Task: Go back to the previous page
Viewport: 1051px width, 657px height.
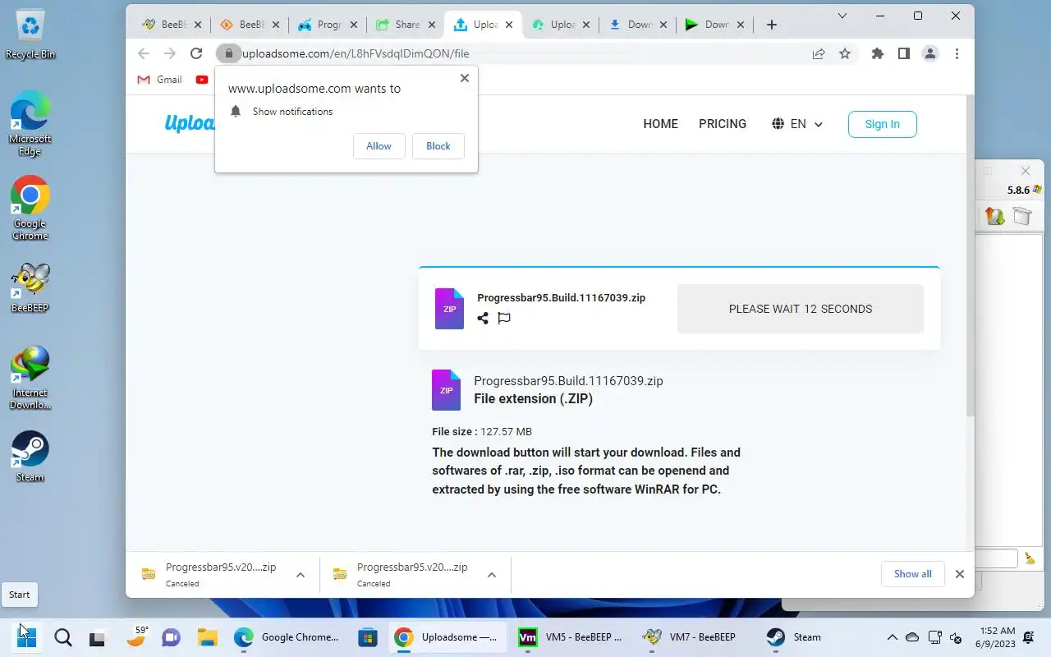Action: pyautogui.click(x=144, y=53)
